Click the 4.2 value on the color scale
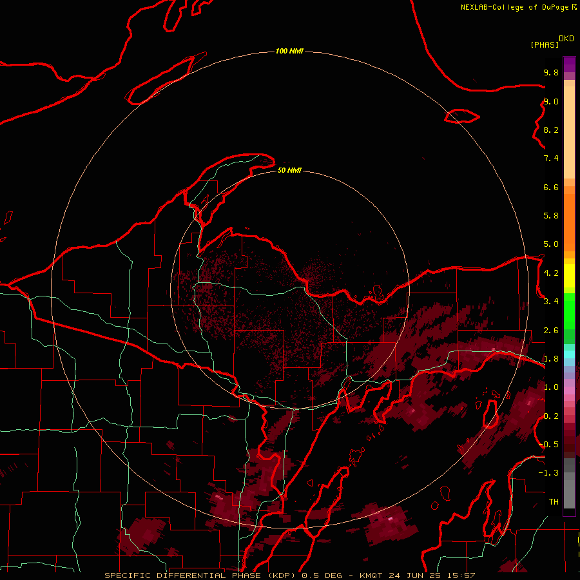This screenshot has height=580, width=580. coord(551,273)
